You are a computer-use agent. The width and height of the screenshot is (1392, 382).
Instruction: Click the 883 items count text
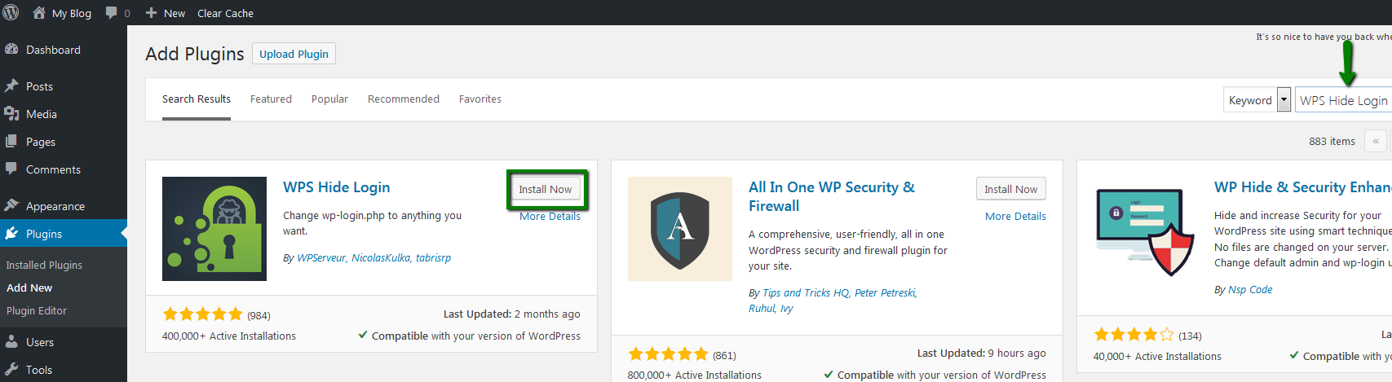pyautogui.click(x=1332, y=141)
